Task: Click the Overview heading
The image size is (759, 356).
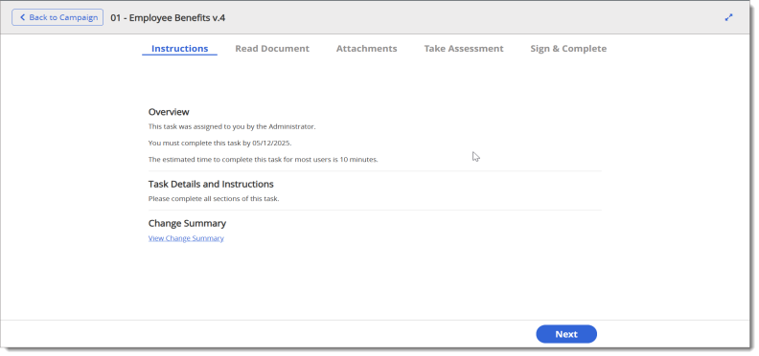Action: pos(169,112)
